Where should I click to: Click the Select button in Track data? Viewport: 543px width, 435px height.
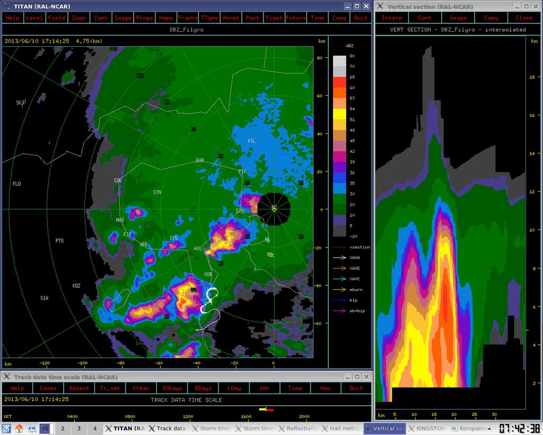pyautogui.click(x=79, y=388)
